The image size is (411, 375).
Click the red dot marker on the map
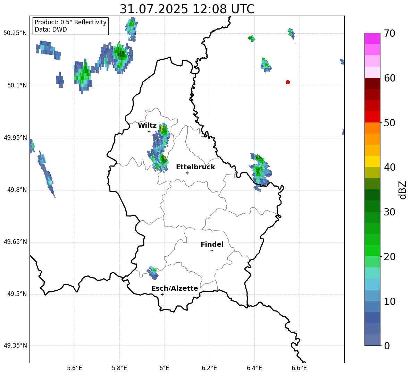(288, 82)
